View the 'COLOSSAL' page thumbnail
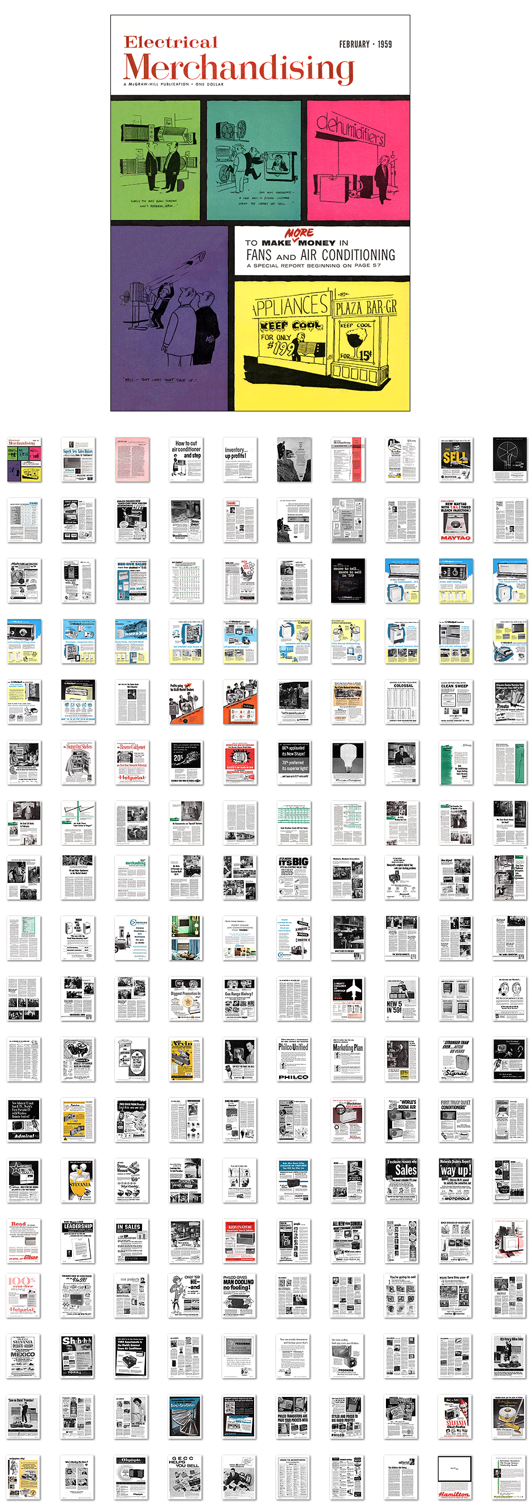Screen dimensions: 532x1508 (402, 702)
